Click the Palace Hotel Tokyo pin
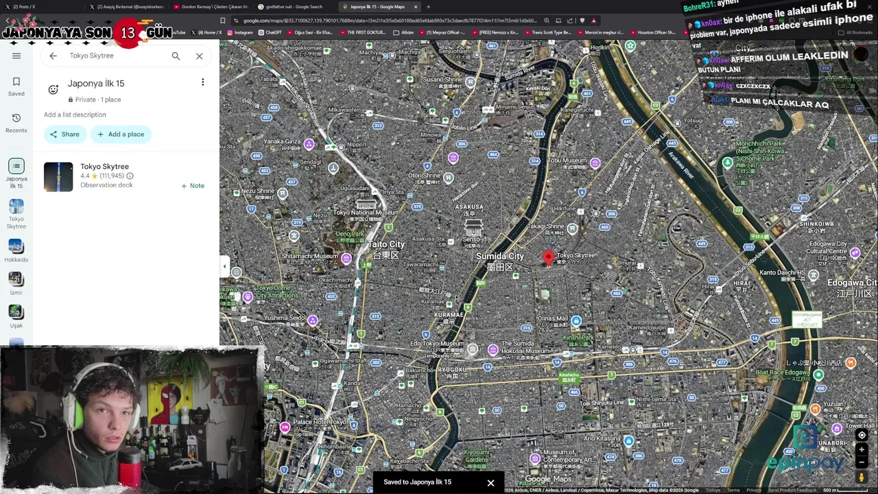Screen dimensions: 878x494 point(285,427)
